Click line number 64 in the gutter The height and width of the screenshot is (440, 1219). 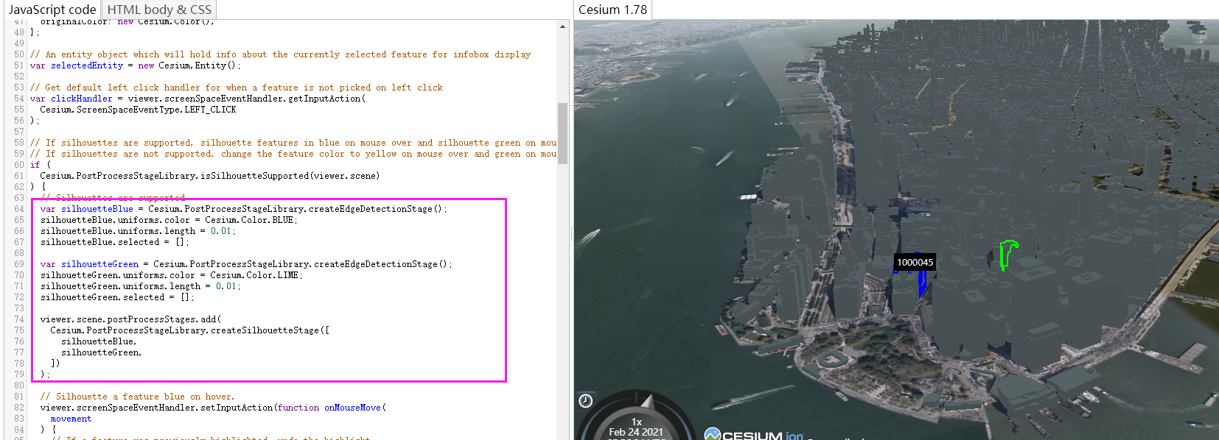click(18, 209)
